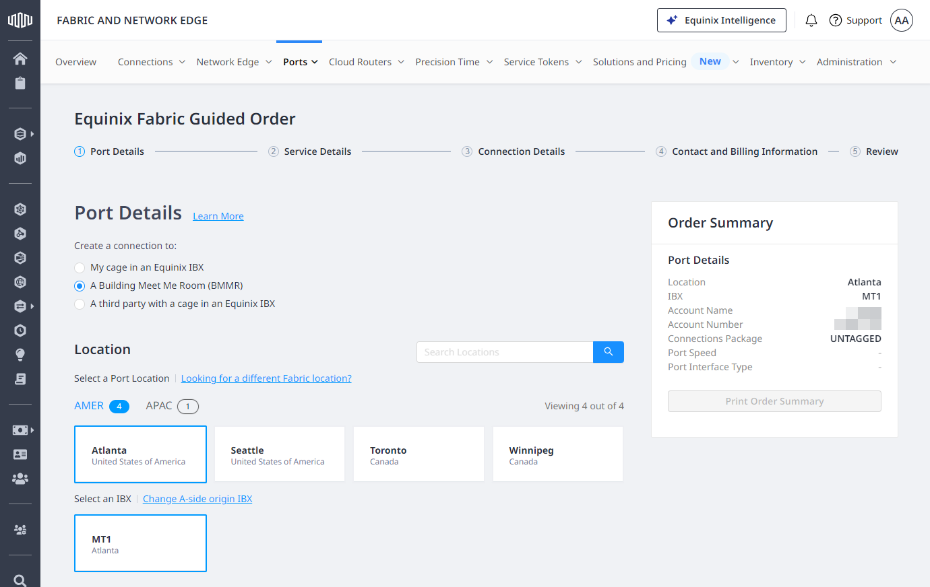Select the Toronto location card

pyautogui.click(x=418, y=454)
